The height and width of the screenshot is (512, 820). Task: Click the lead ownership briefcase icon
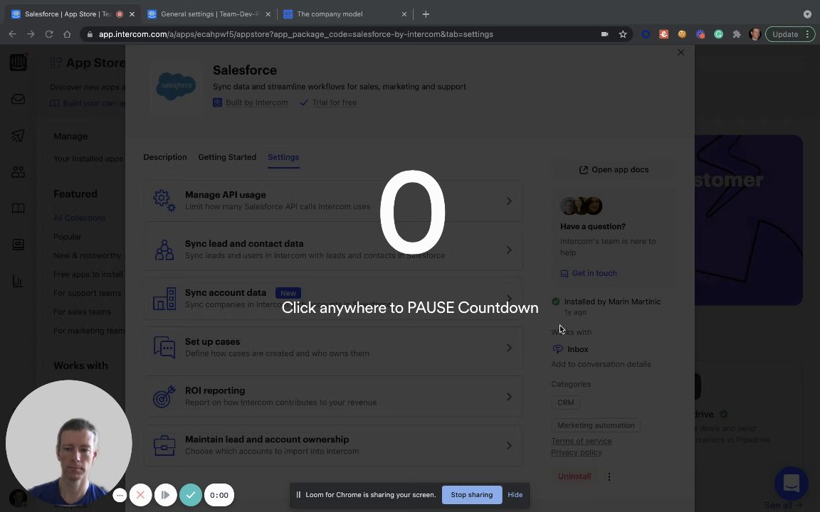164,446
